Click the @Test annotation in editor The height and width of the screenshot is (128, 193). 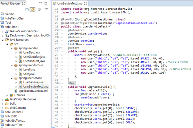coord(72,83)
